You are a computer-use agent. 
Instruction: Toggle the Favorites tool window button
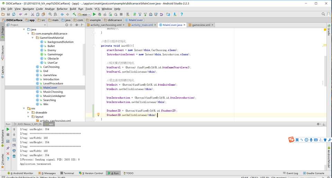pos(2,161)
